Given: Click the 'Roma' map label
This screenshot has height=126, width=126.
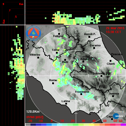Looking at the screenshot, I should (x=53, y=80).
